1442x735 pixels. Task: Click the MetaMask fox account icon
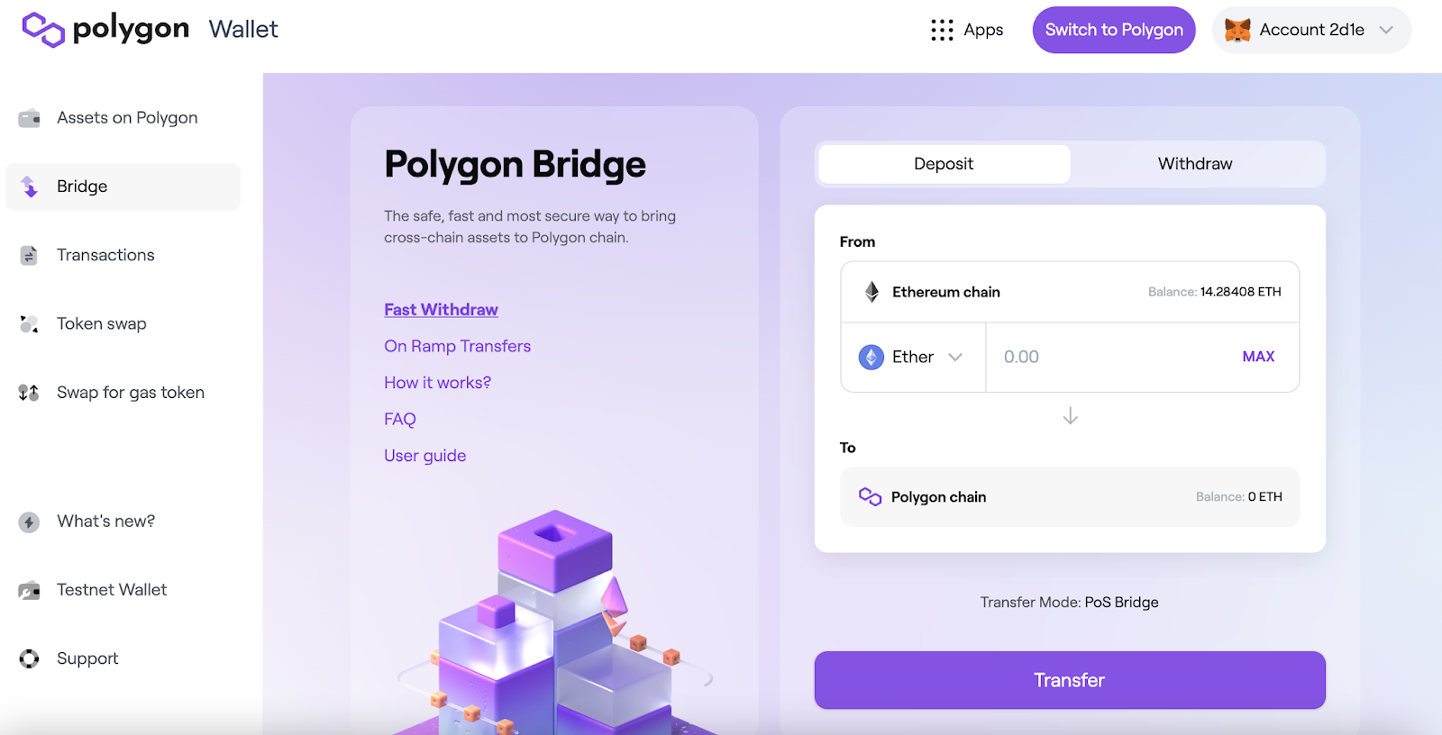tap(1237, 30)
